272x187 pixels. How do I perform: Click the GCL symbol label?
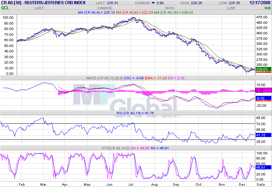5,8
